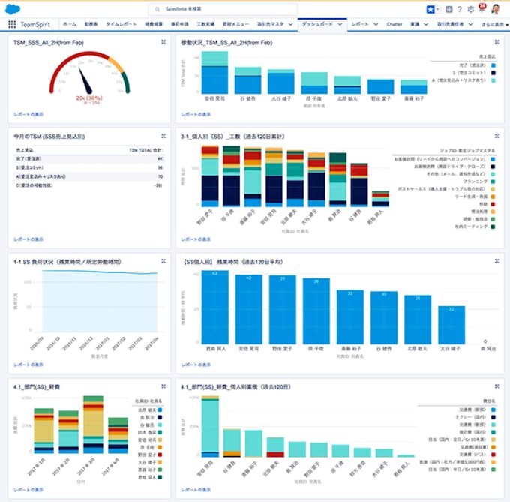Screen dimensions: 510x502
Task: Open the App Launcher grid icon
Action: click(x=12, y=24)
